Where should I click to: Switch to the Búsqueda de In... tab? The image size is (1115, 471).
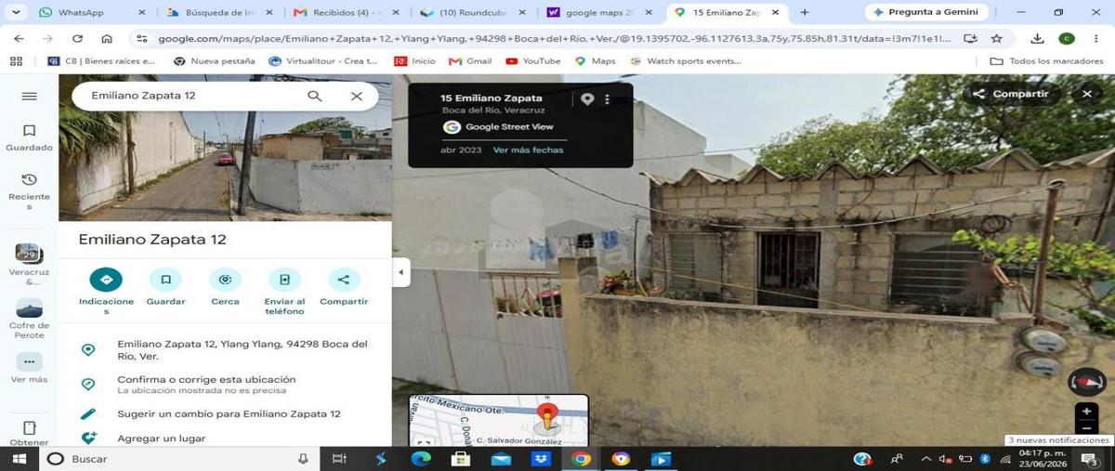coord(219,12)
